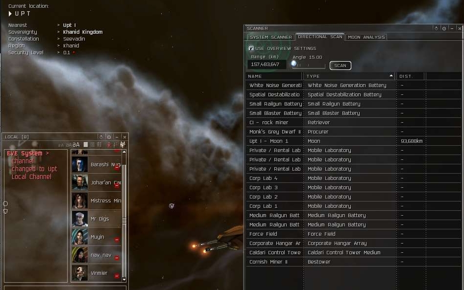Click into the Range (km) field
Image resolution: width=464 pixels, height=290 pixels.
point(267,65)
